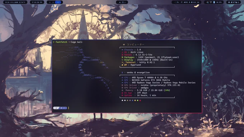
Task: Switch to workspace 2 in the top bar
Action: [x=53, y=2]
